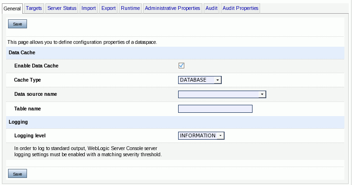Switch to the Audit tab

[211, 8]
